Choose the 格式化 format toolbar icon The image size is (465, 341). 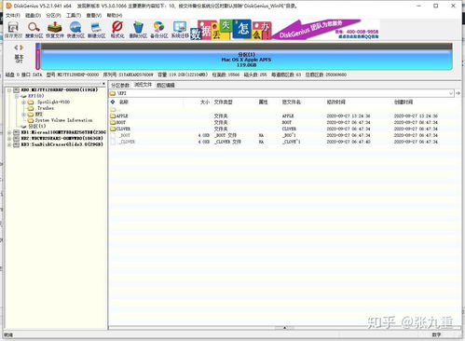(117, 30)
